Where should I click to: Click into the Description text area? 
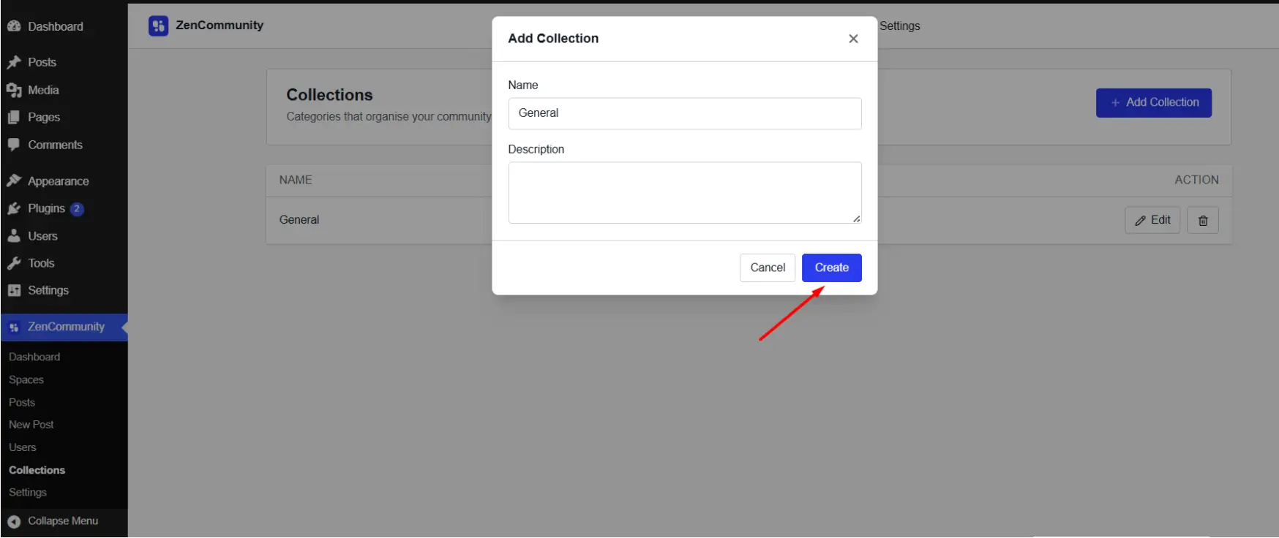[685, 193]
